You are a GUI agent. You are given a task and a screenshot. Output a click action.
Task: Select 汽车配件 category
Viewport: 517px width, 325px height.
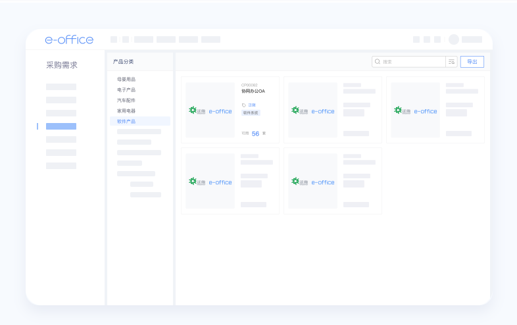pos(126,101)
